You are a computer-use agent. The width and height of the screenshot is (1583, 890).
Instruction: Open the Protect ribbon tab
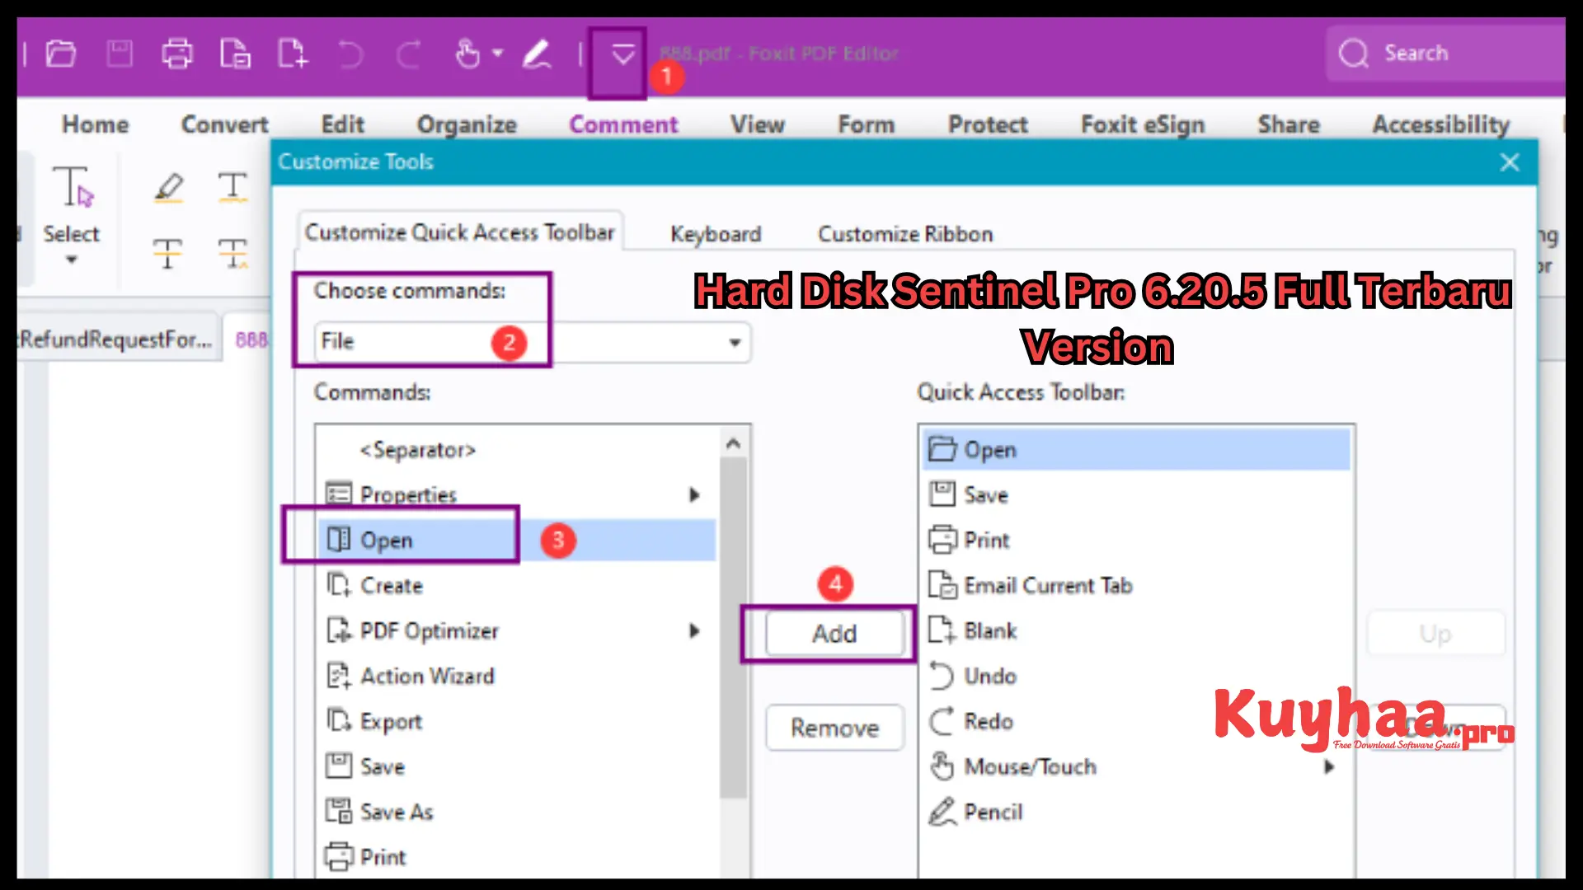coord(988,124)
